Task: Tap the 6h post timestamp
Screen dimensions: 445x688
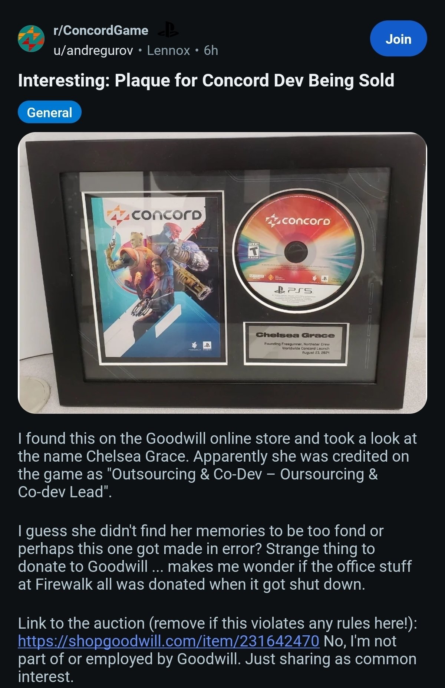Action: 211,50
